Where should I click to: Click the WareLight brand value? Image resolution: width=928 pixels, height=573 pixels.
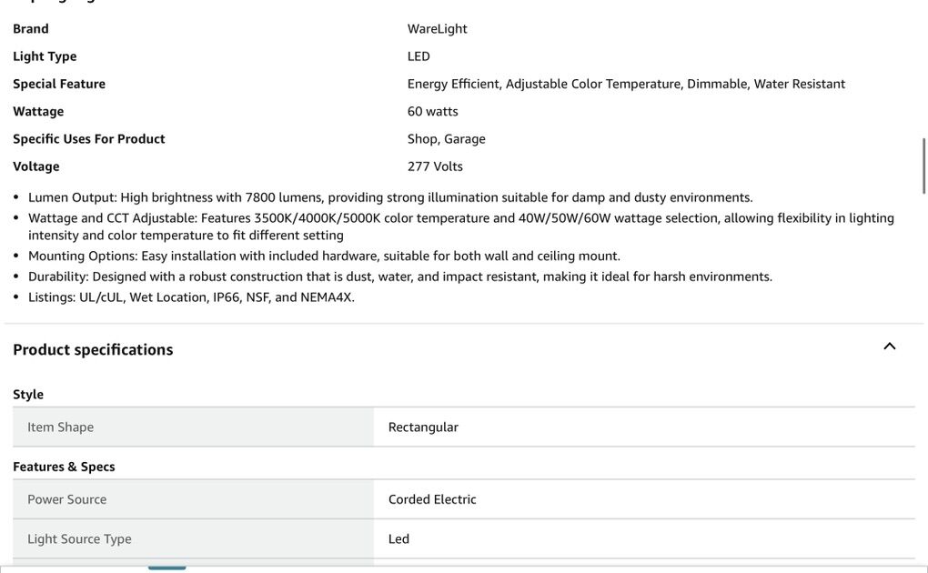tap(437, 29)
